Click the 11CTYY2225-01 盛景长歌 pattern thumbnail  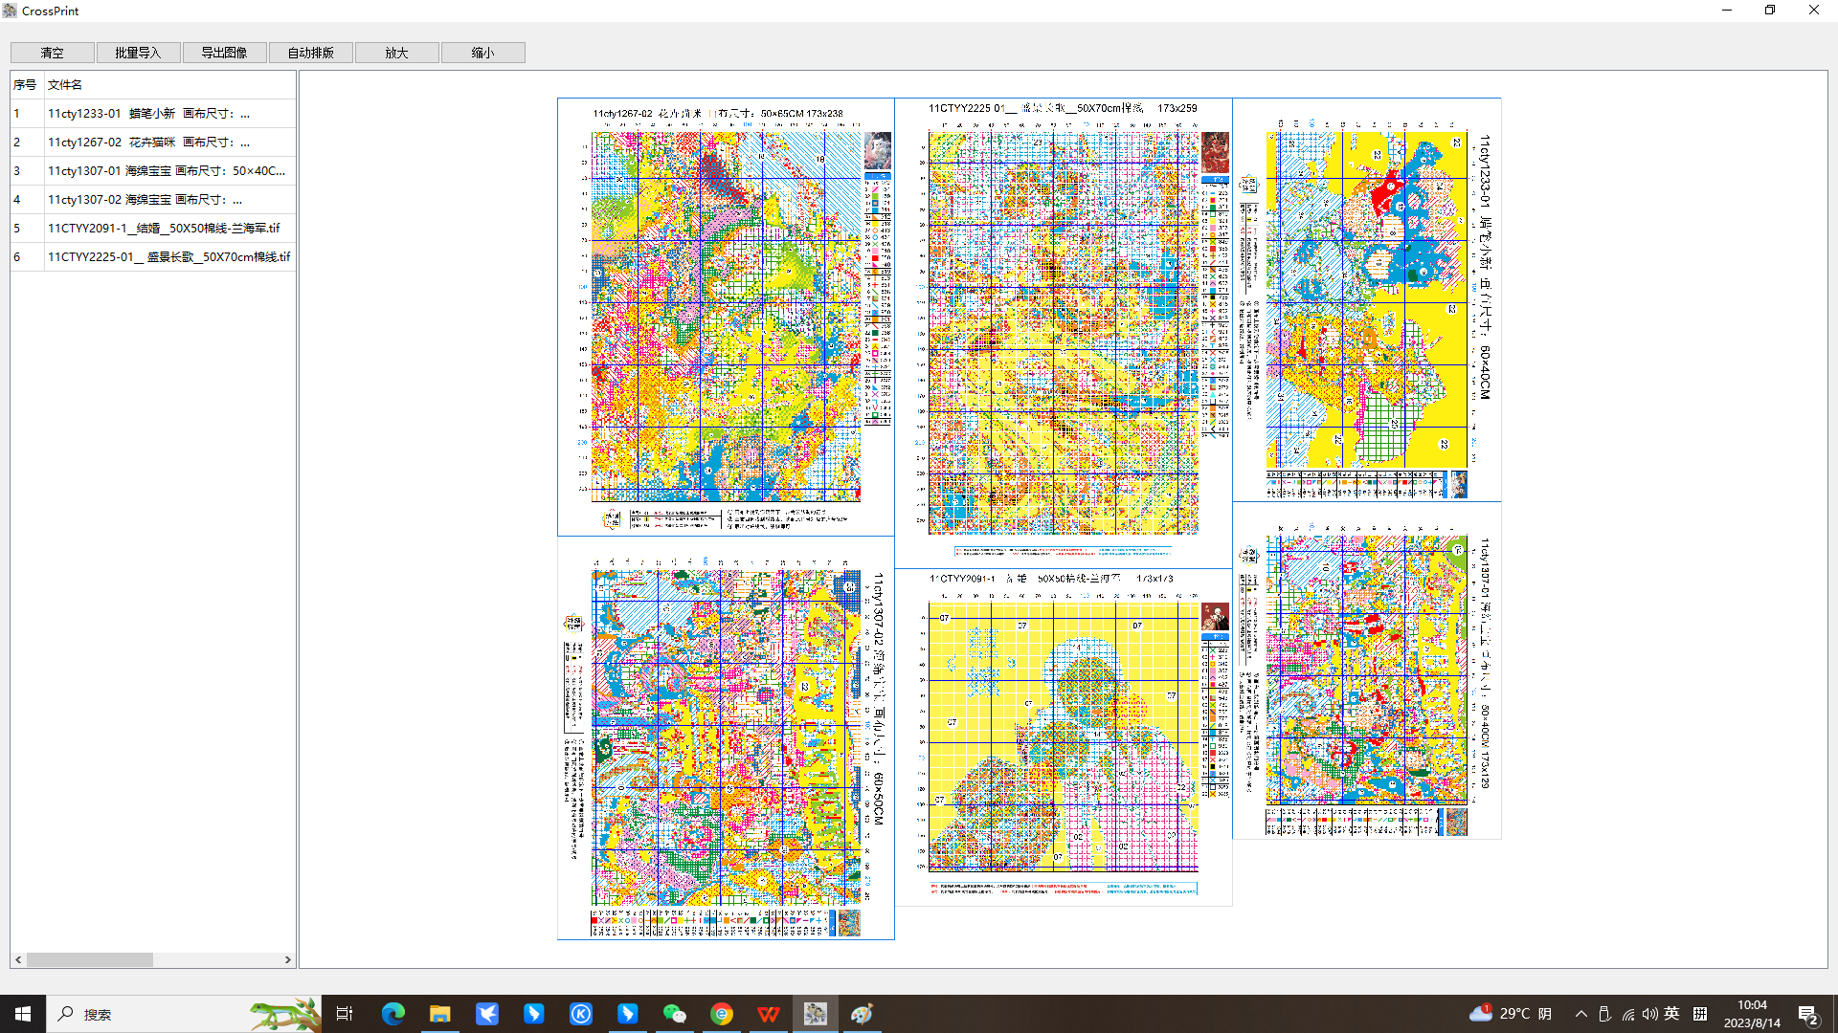point(1064,333)
